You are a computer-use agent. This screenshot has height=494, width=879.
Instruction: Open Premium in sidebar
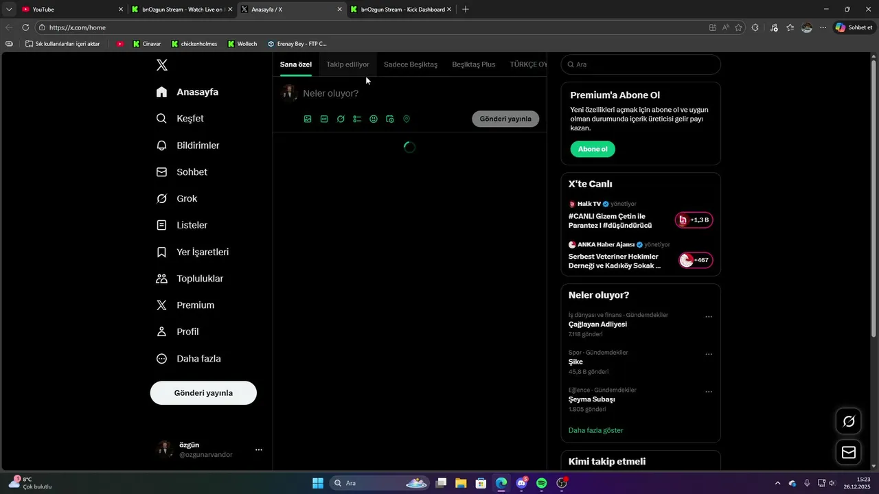point(186,305)
